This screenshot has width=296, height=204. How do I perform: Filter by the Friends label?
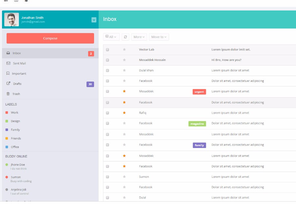point(16,139)
